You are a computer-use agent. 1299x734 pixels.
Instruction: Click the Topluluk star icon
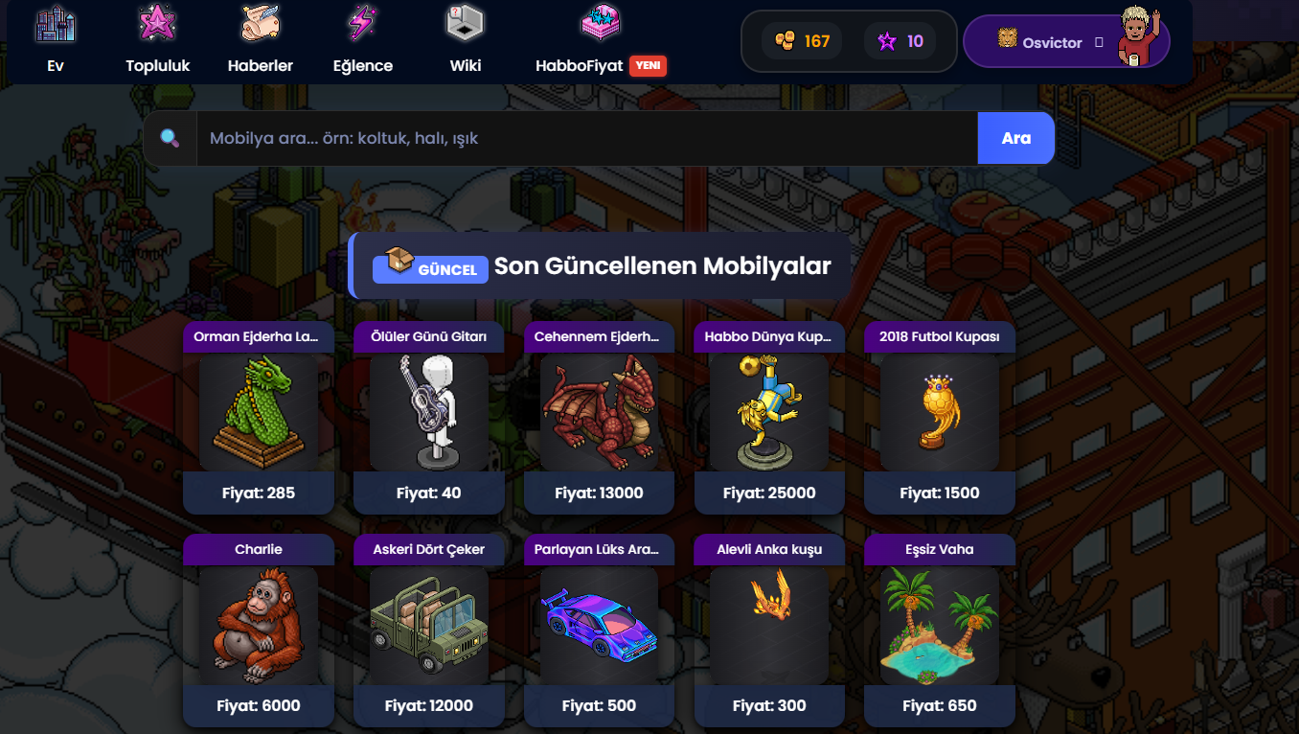click(x=157, y=24)
